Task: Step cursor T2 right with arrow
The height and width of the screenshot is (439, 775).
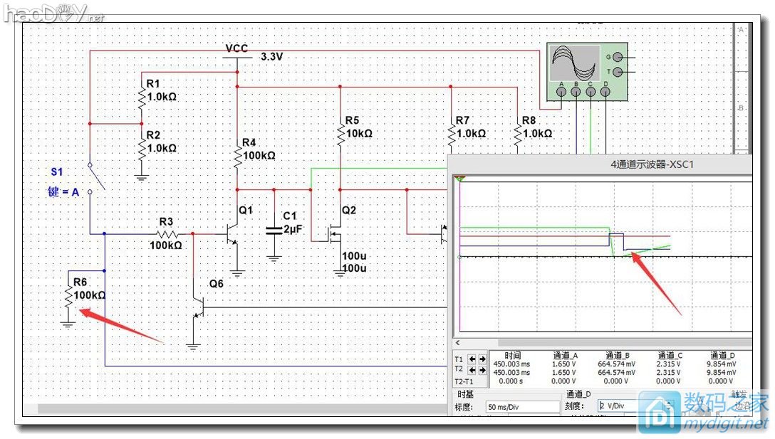Action: (x=482, y=370)
